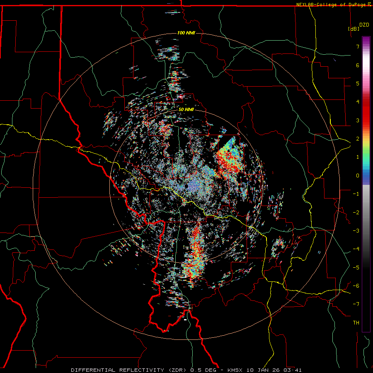Click the DZD product label above color scale
The height and width of the screenshot is (373, 373).
pyautogui.click(x=364, y=25)
